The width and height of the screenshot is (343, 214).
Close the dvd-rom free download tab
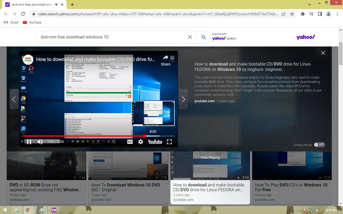(63, 5)
